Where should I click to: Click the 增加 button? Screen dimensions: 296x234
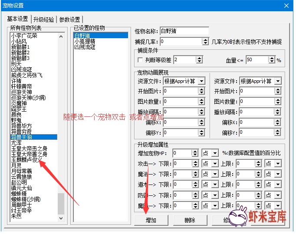click(x=151, y=220)
